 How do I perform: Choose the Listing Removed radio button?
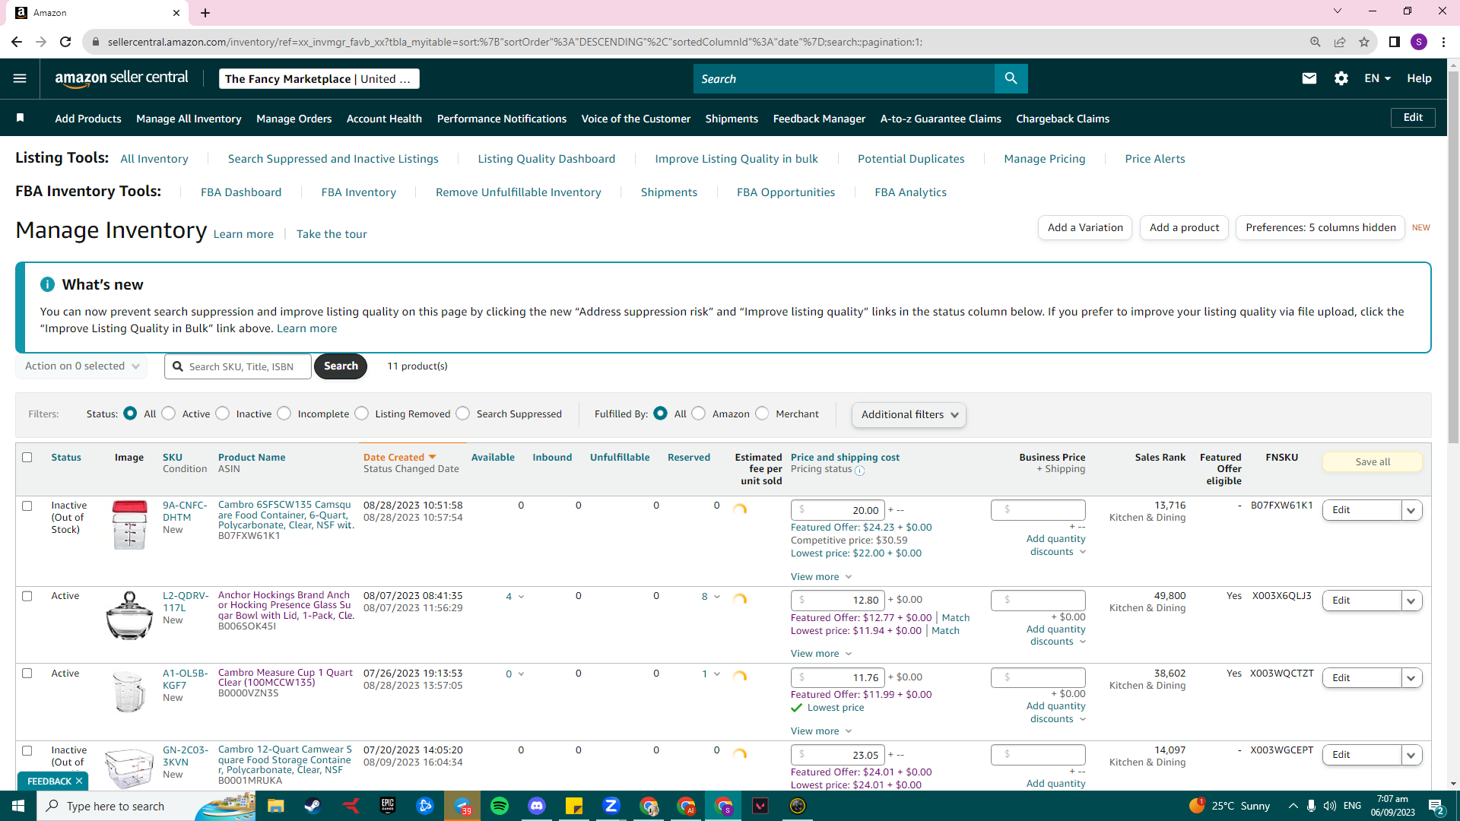[x=362, y=414]
